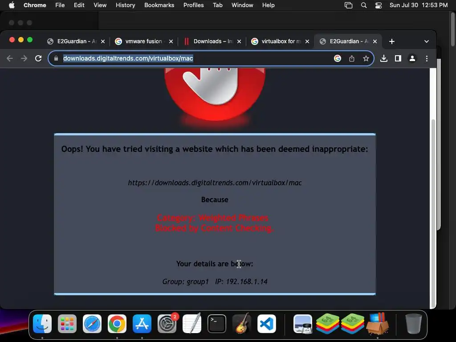This screenshot has height=342, width=456.
Task: Open the View menu
Action: coord(100,5)
